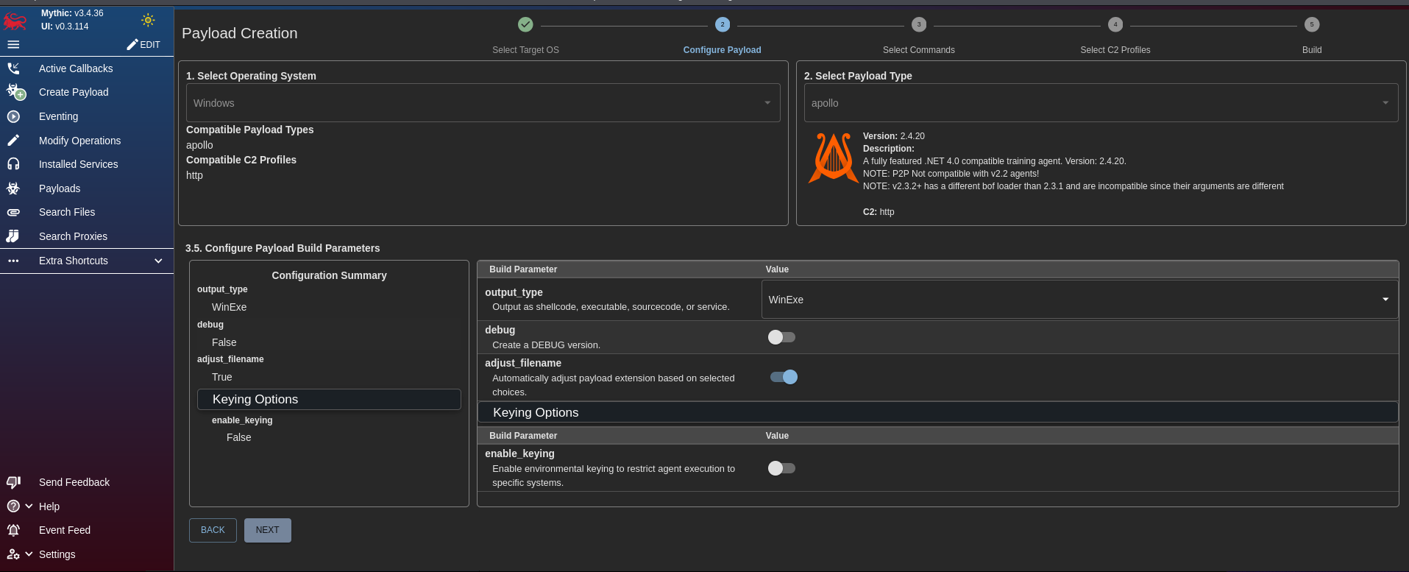The height and width of the screenshot is (572, 1409).
Task: Click the Build step label
Action: click(x=1312, y=50)
